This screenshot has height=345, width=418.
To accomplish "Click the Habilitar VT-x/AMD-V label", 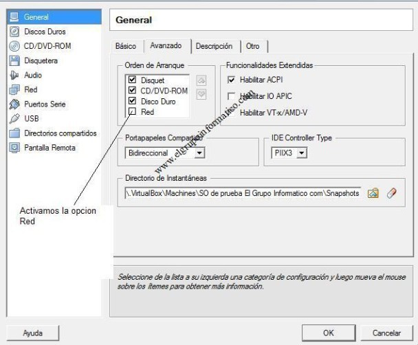I will click(274, 113).
